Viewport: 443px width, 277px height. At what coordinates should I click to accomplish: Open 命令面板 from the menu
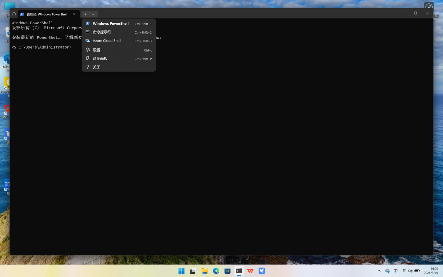(x=118, y=58)
